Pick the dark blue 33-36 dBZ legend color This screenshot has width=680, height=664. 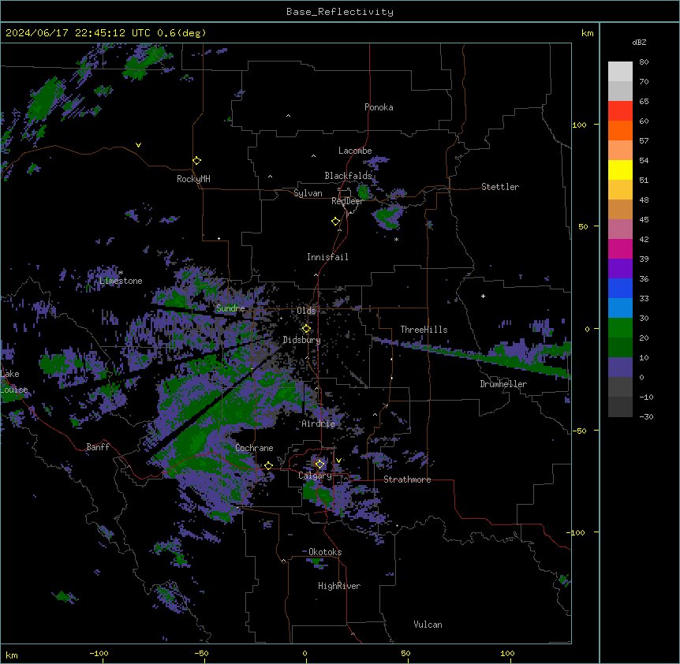tap(620, 288)
